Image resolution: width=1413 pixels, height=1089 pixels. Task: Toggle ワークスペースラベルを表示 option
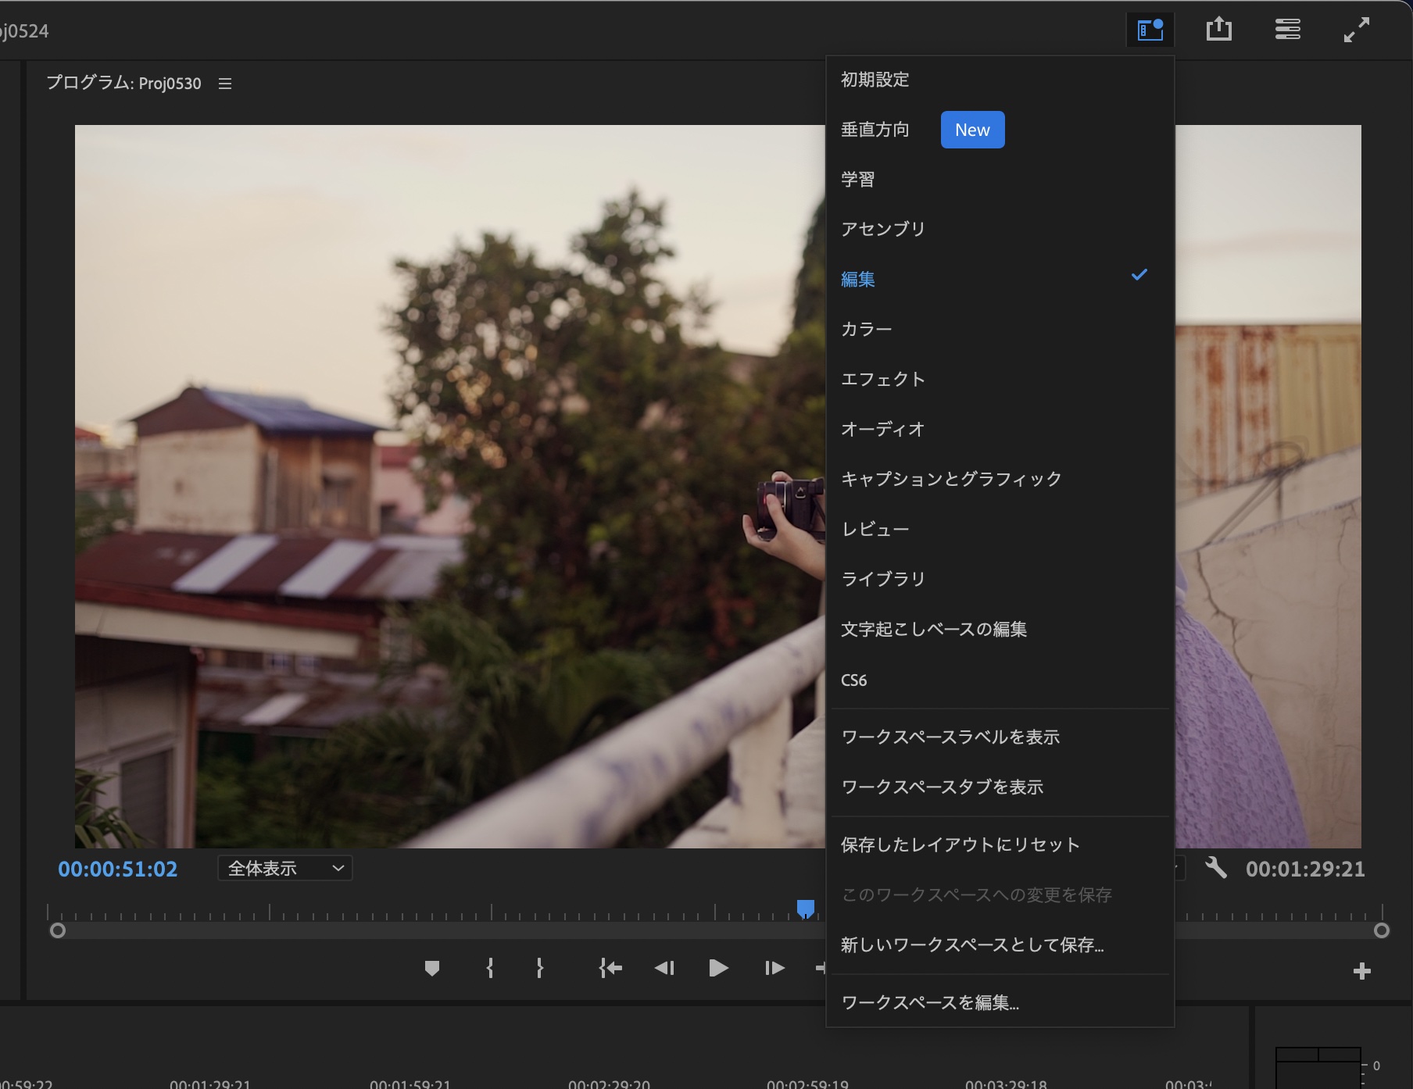coord(950,737)
